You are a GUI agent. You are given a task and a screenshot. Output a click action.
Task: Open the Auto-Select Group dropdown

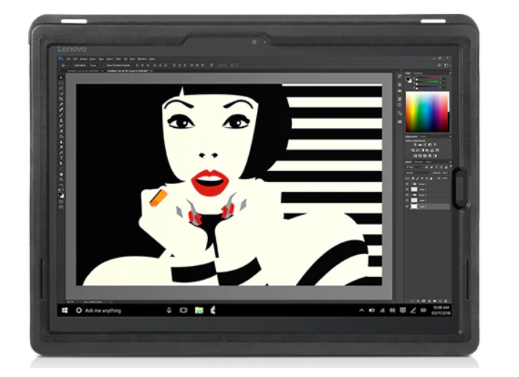click(95, 65)
